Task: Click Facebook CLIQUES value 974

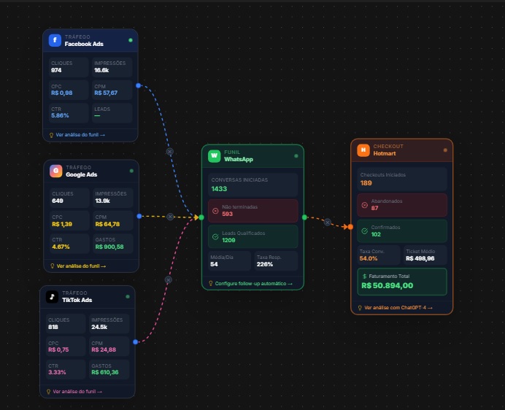Action: (x=56, y=70)
